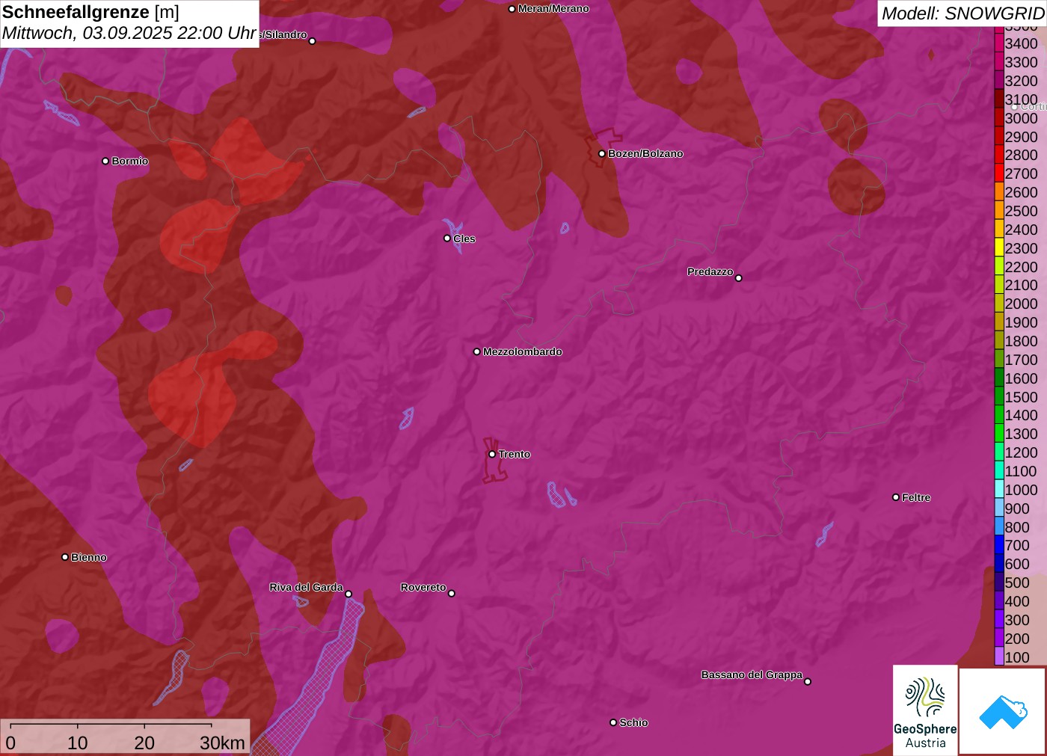Click the date 'Mittwoch, 03.09.2025 22:00 Uhr'
This screenshot has width=1047, height=756.
tap(129, 33)
